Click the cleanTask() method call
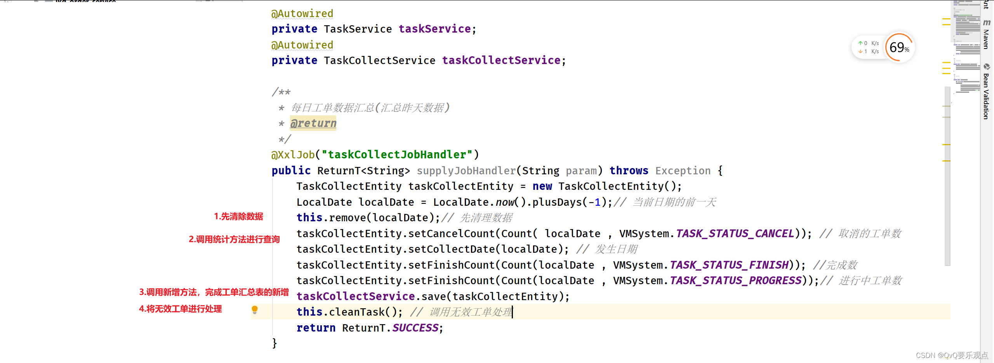The height and width of the screenshot is (363, 994). 363,312
